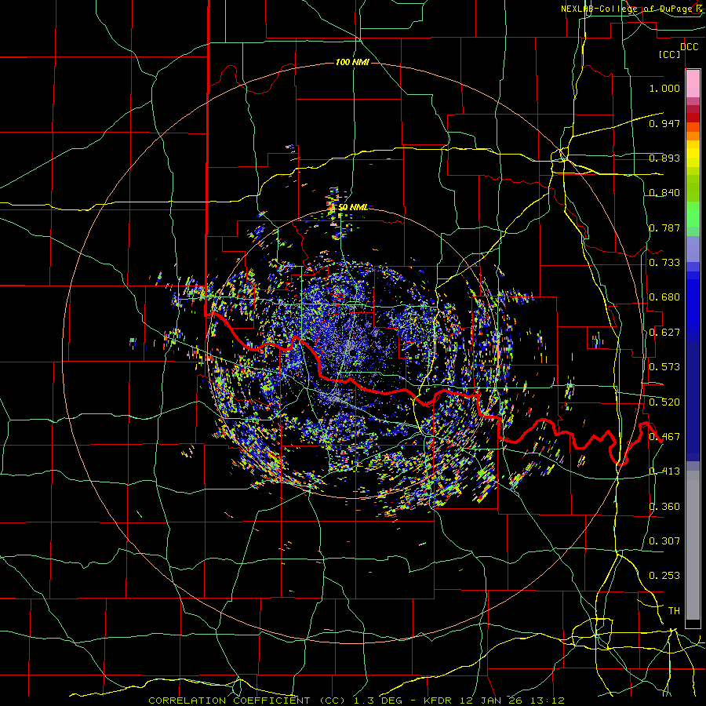Click the 0.253 scale value
The height and width of the screenshot is (706, 706).
click(664, 576)
